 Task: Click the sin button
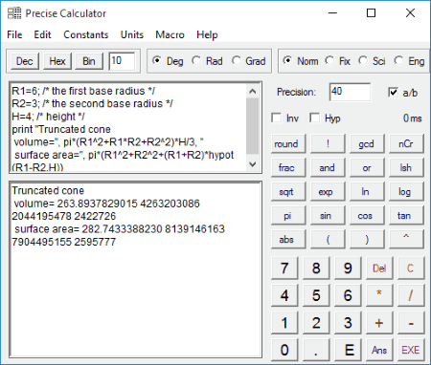[x=328, y=216]
